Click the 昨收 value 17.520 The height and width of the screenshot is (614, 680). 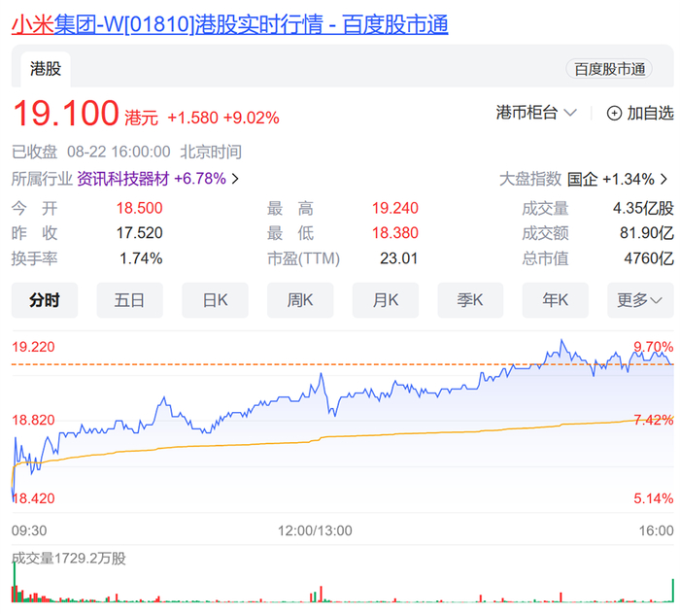[x=139, y=233]
